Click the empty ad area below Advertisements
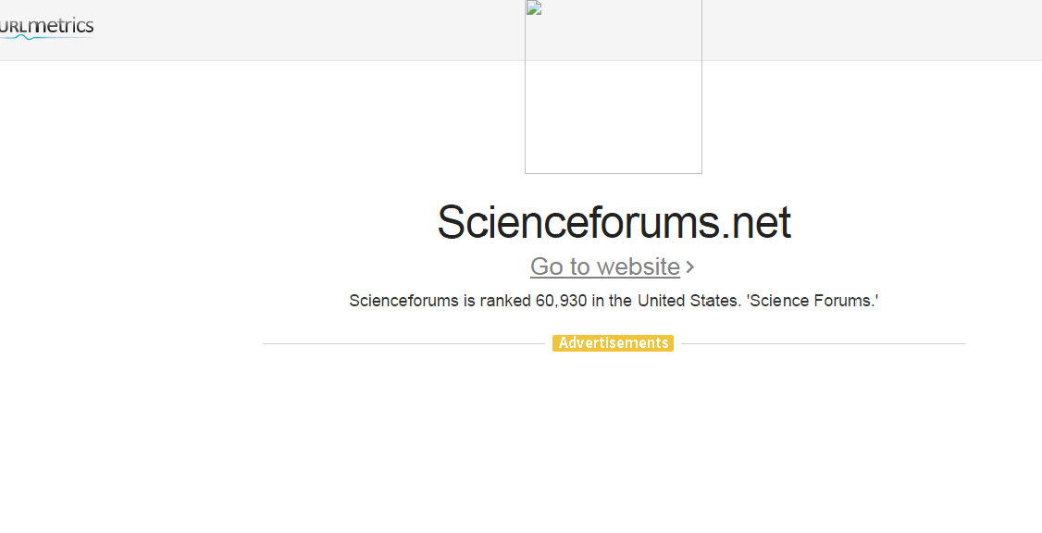The height and width of the screenshot is (533, 1042). (614, 435)
